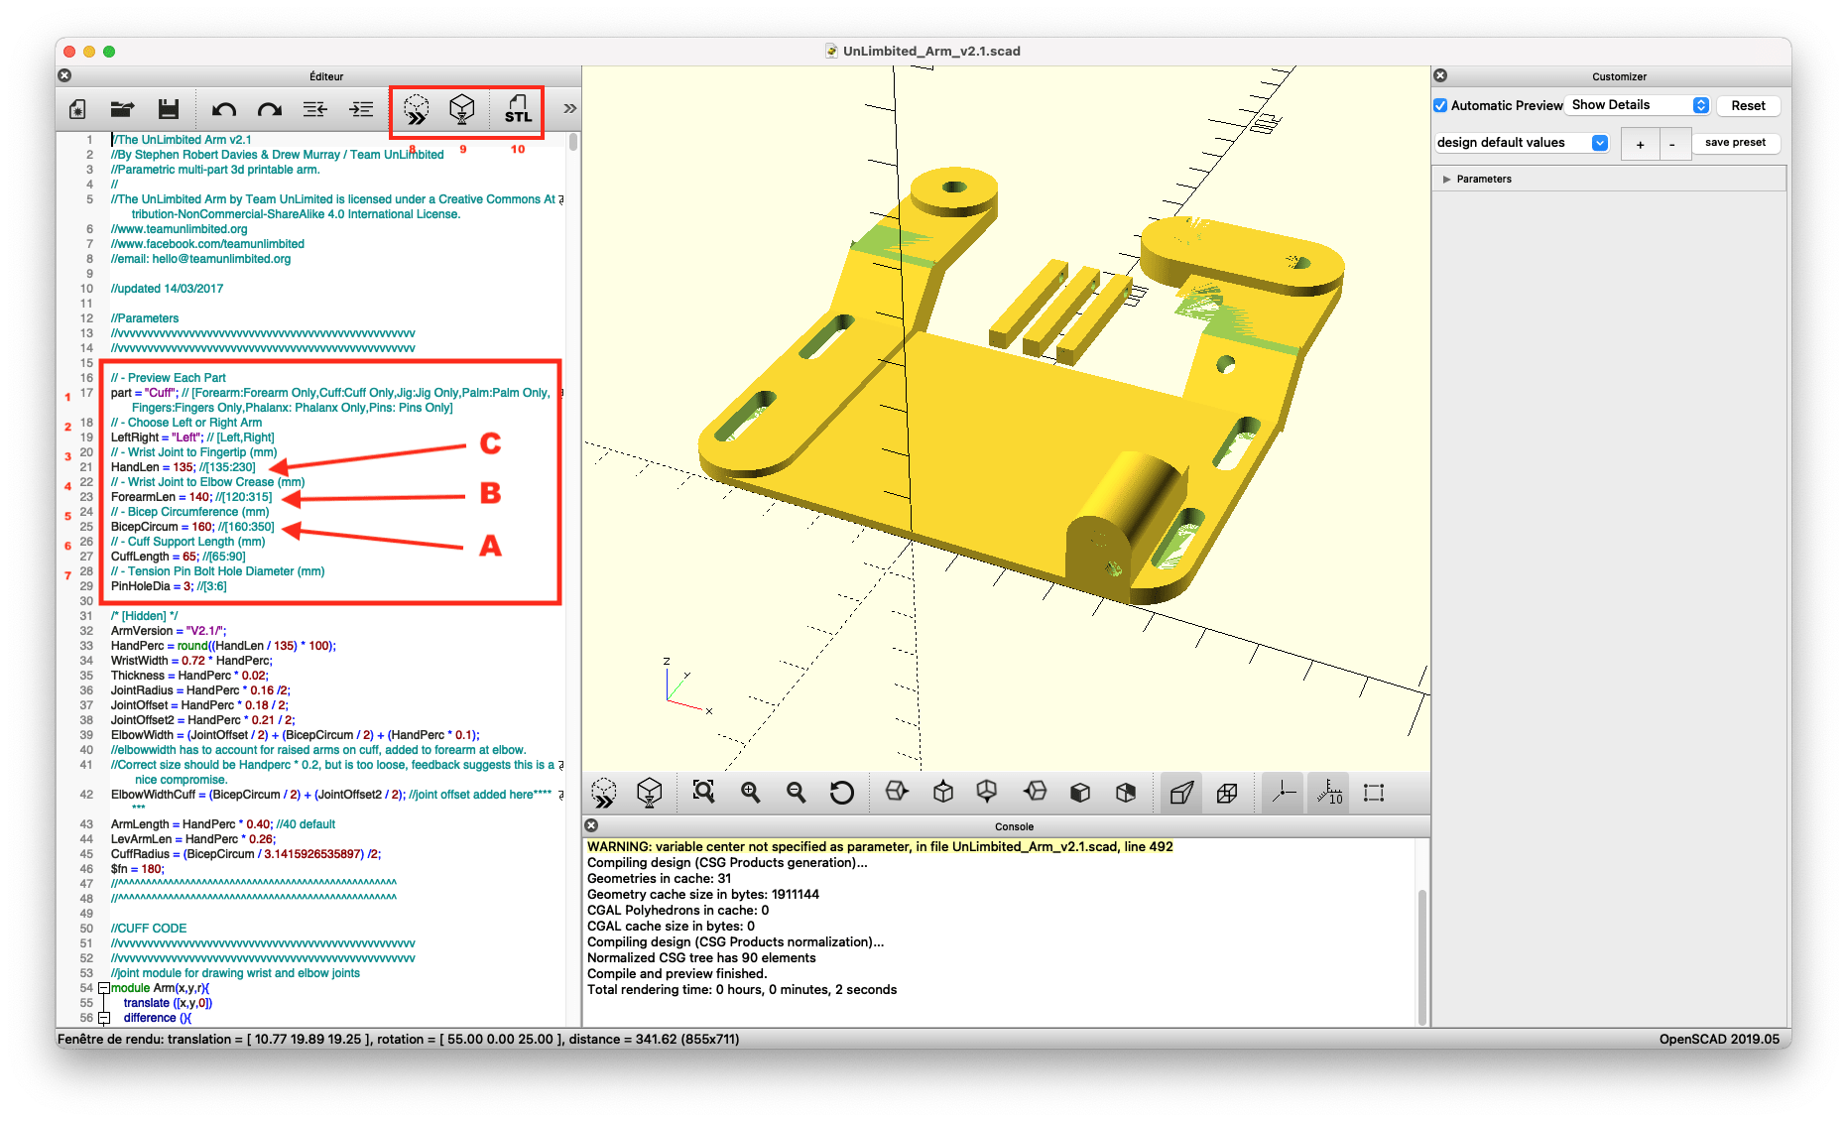Click the Save file floppy disk icon
This screenshot has width=1847, height=1122.
(x=169, y=109)
